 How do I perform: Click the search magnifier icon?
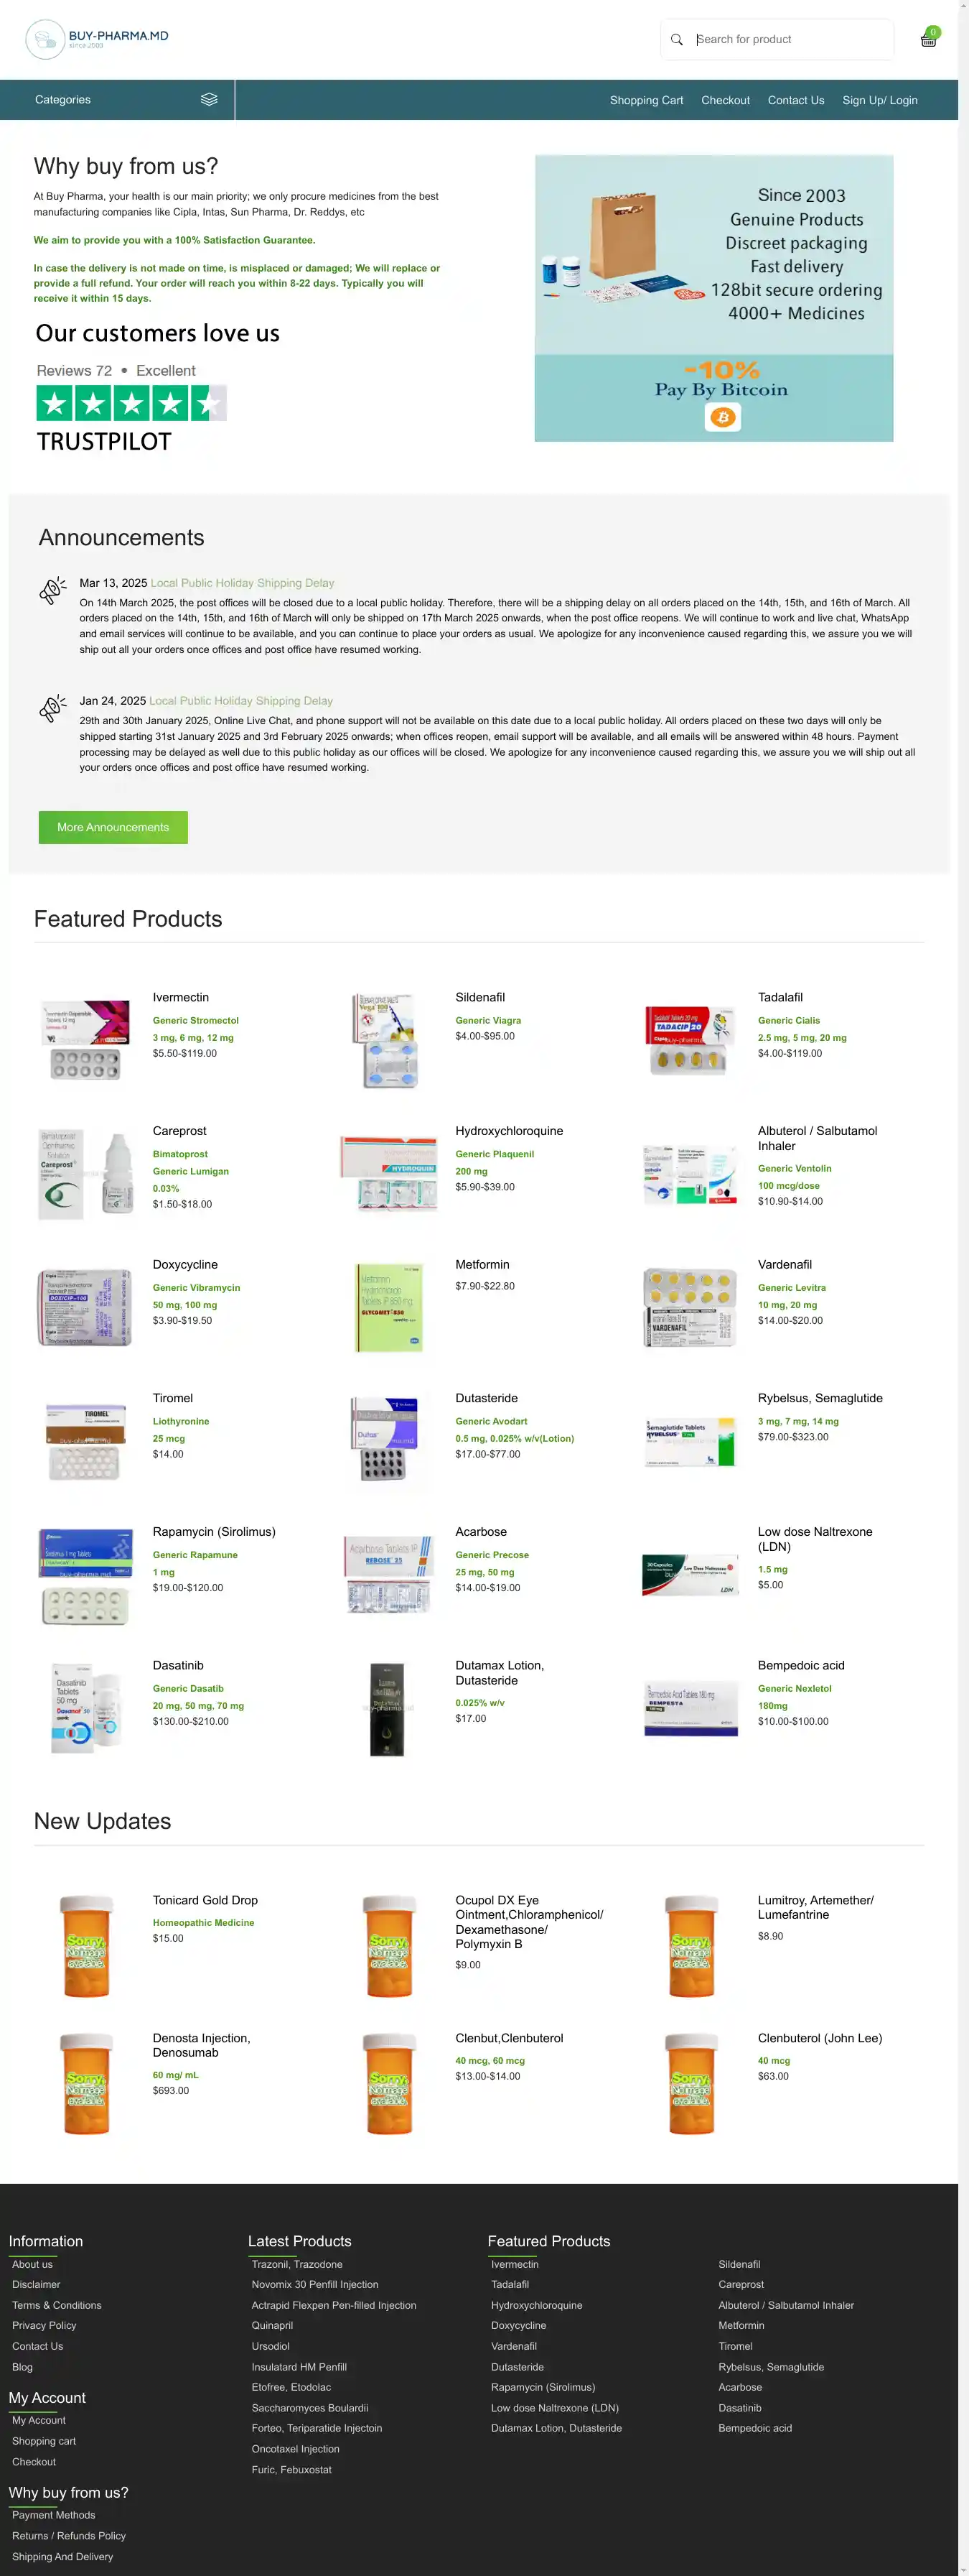pyautogui.click(x=676, y=40)
